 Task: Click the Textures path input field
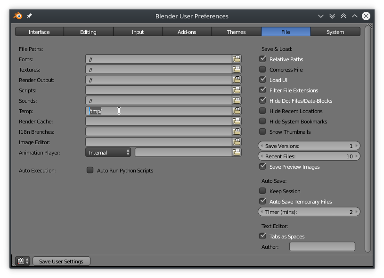click(159, 69)
